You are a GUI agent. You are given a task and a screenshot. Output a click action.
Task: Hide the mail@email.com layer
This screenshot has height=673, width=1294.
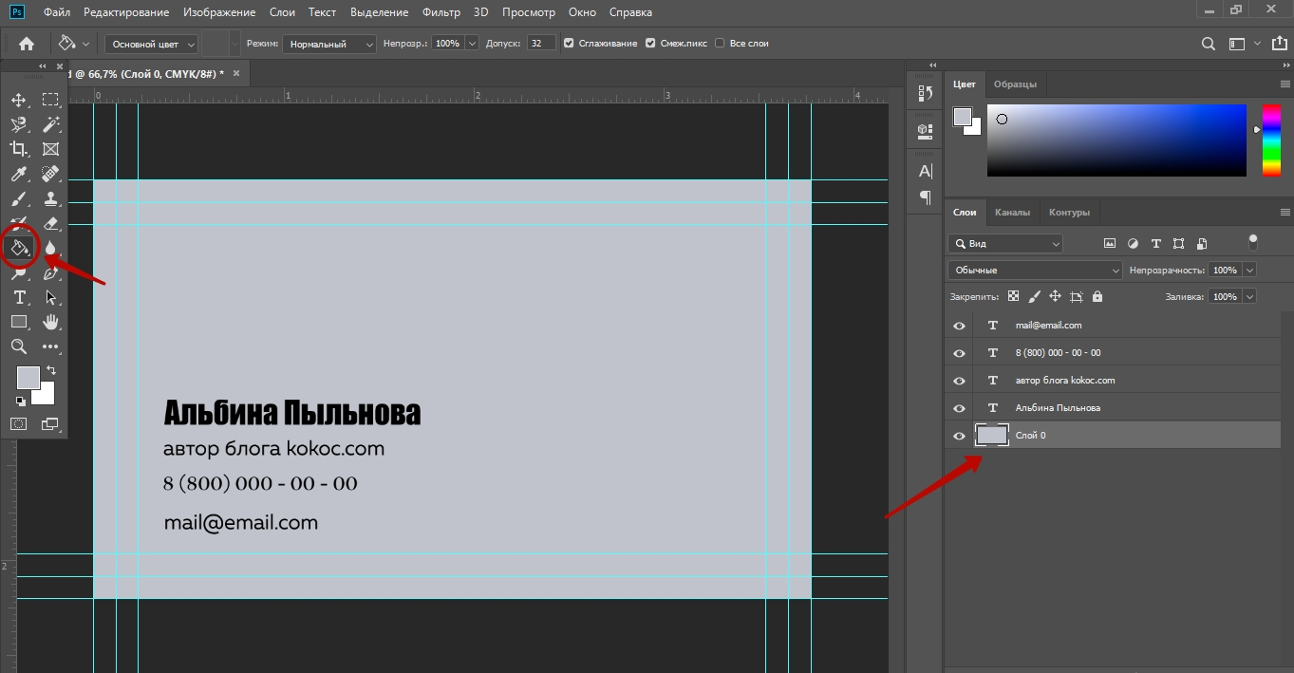[959, 326]
